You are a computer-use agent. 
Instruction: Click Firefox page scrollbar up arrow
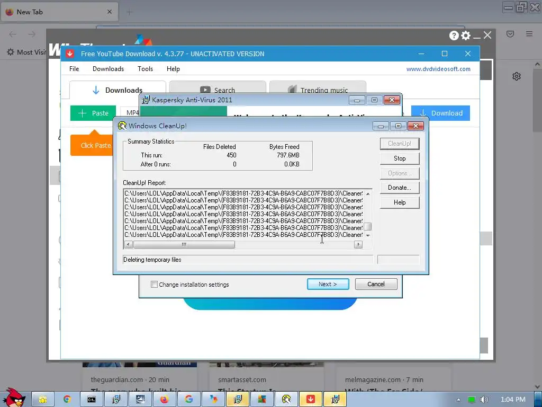(537, 64)
